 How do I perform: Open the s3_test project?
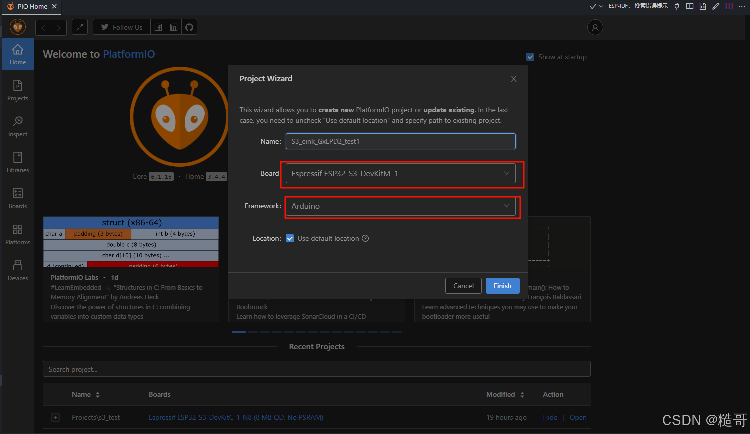(x=578, y=417)
